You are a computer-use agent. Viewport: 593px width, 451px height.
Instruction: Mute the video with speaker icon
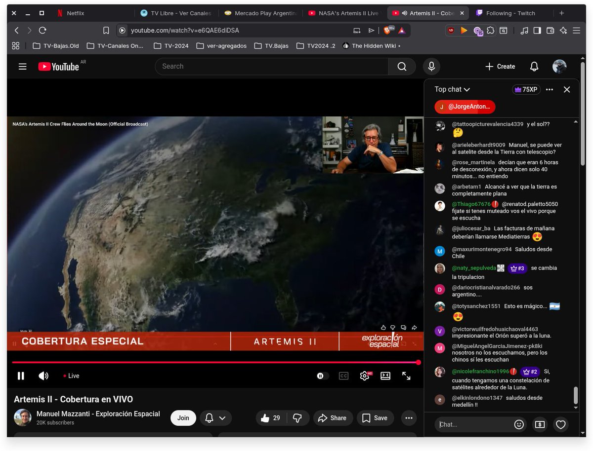[x=43, y=376]
